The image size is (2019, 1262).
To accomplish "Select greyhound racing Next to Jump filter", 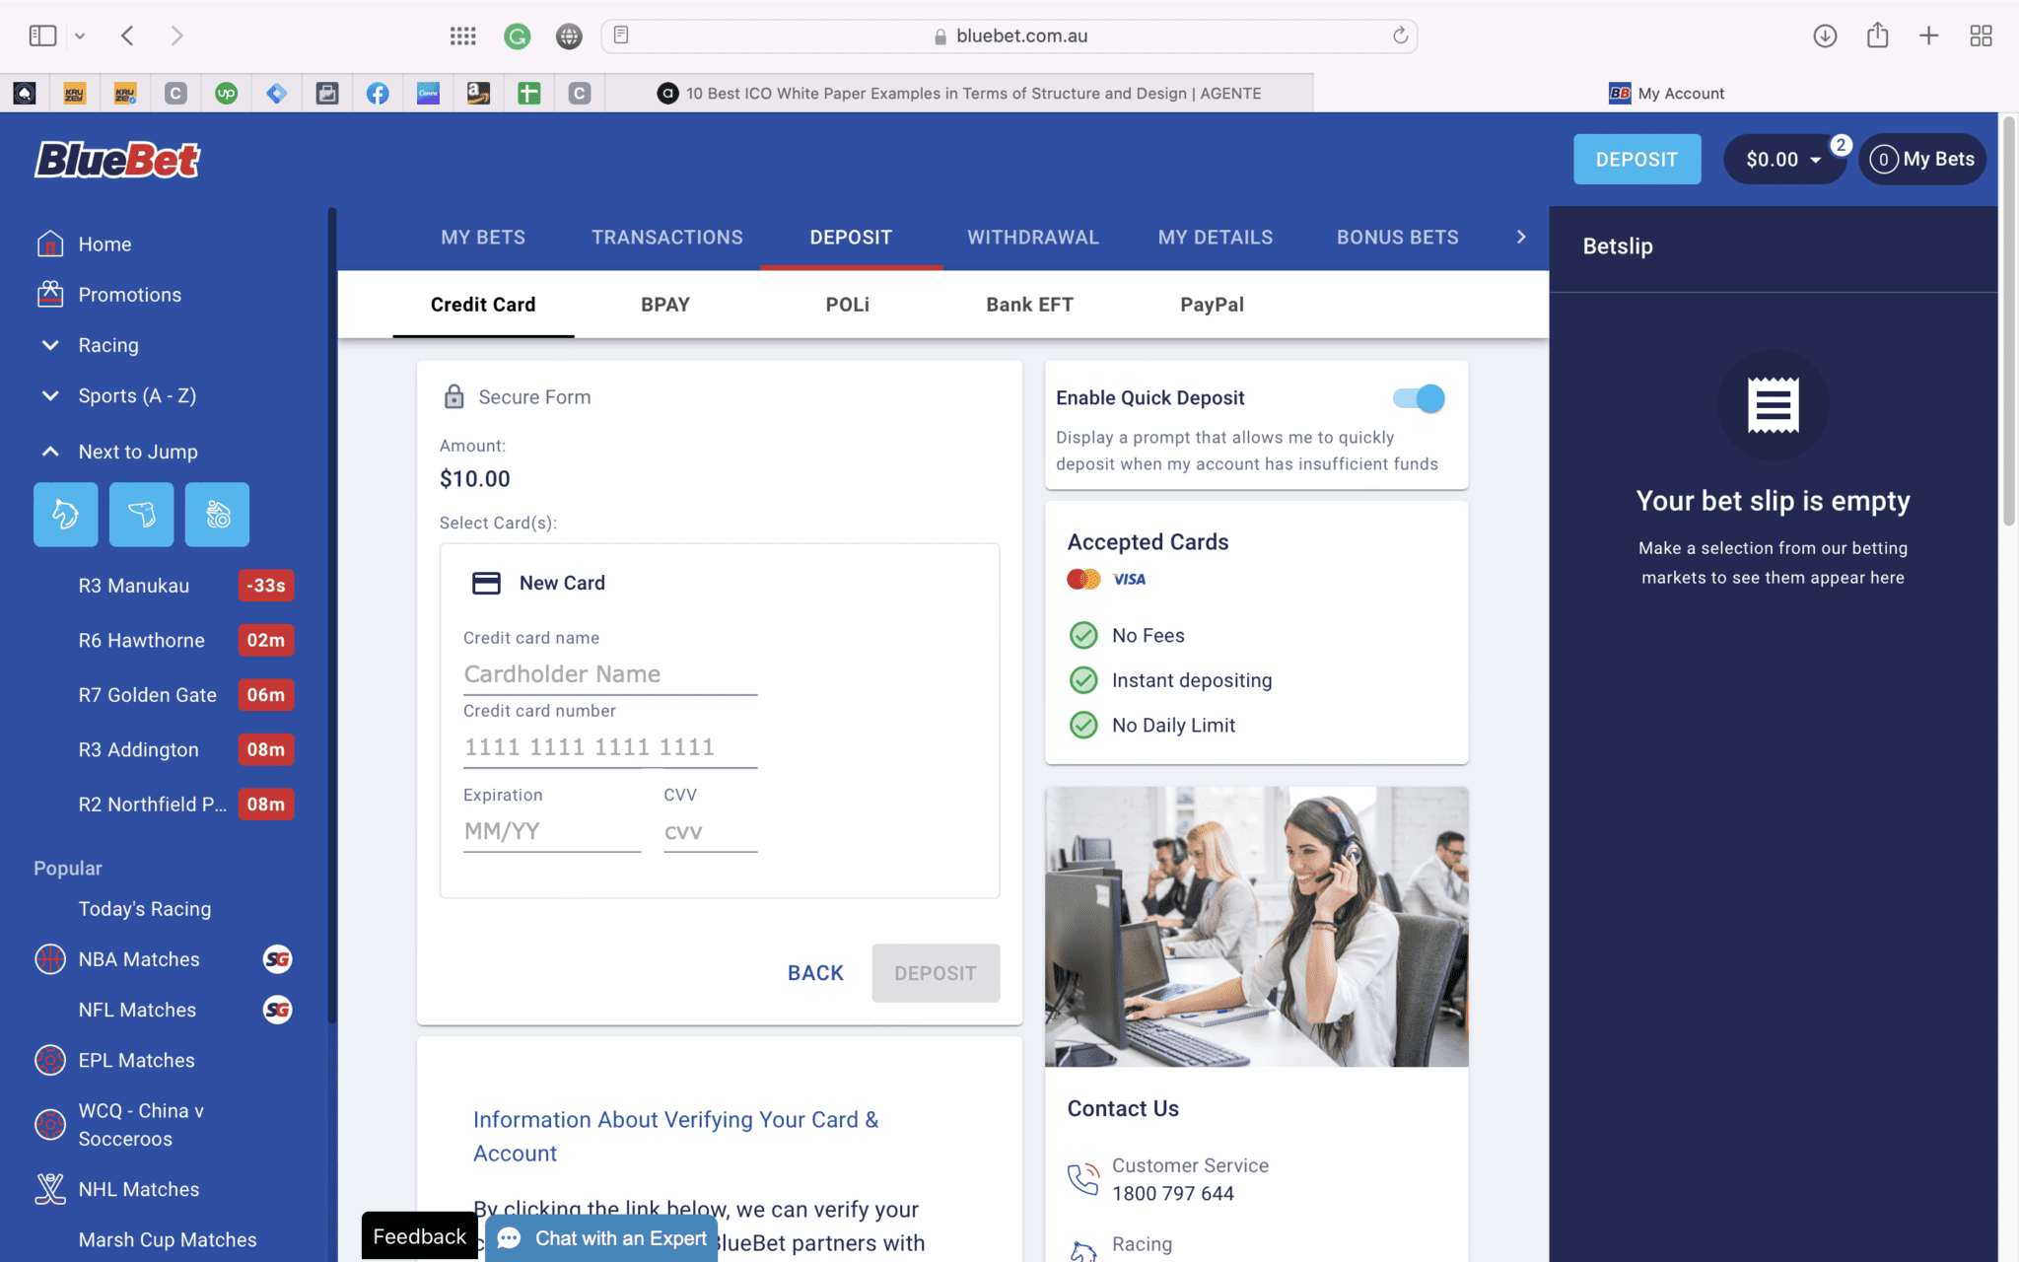I will pyautogui.click(x=142, y=515).
